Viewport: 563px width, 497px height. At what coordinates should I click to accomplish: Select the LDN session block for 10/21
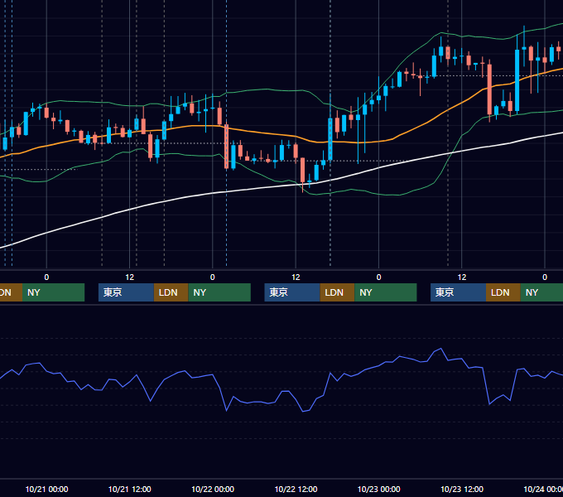tap(171, 292)
